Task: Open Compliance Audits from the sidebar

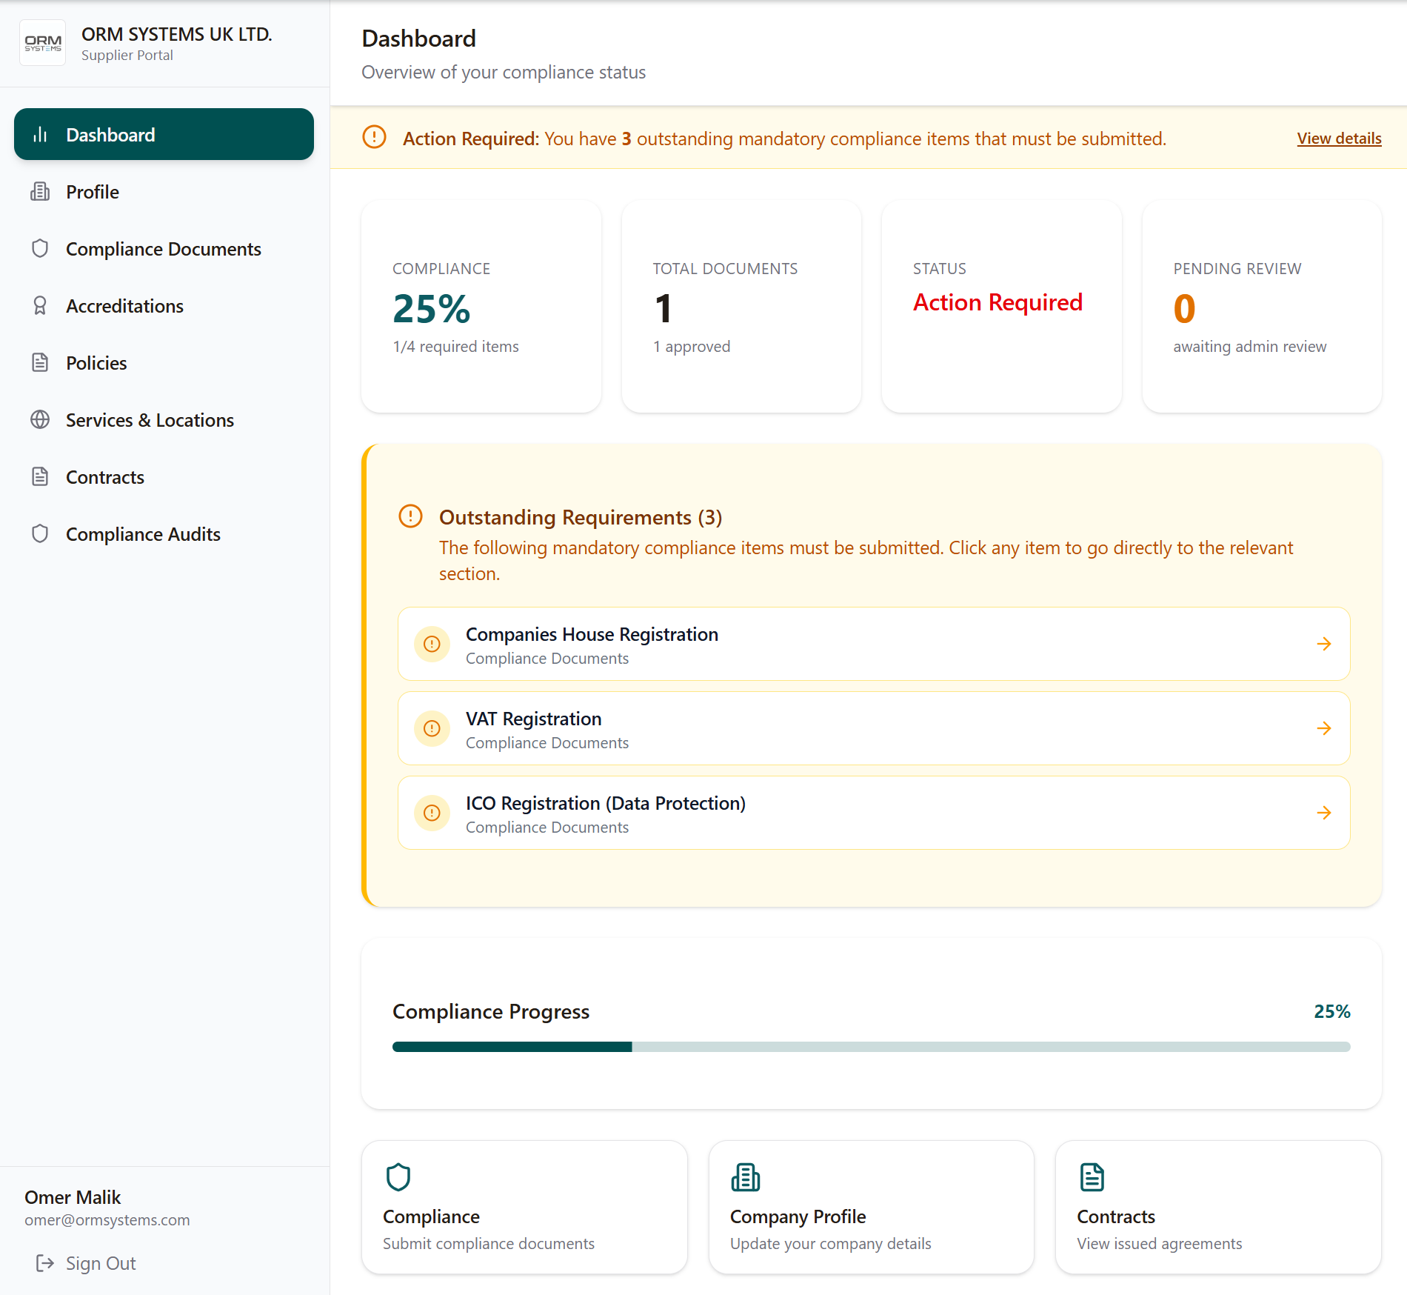Action: (x=164, y=534)
